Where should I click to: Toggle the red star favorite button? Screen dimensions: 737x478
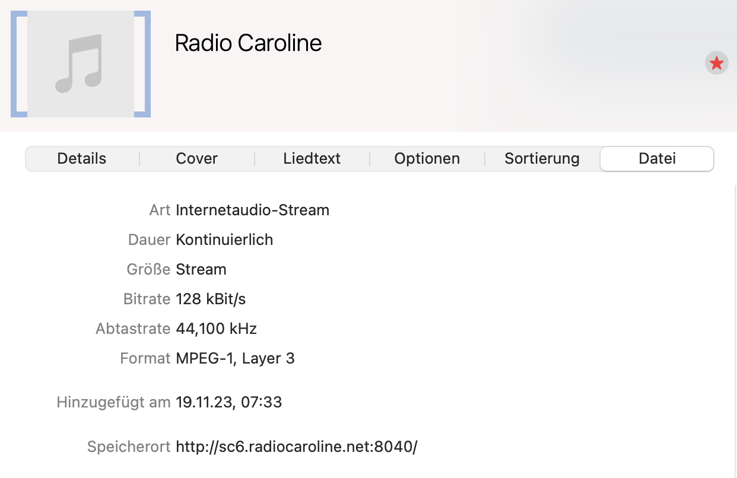(x=716, y=63)
